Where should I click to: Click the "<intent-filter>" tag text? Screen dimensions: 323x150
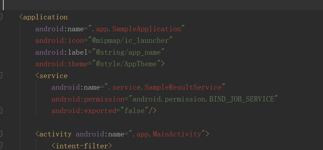(82, 146)
